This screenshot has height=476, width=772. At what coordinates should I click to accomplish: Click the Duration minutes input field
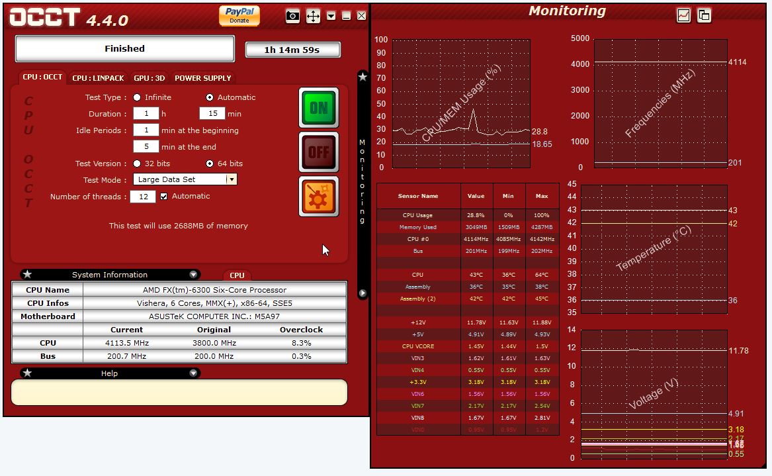[212, 114]
